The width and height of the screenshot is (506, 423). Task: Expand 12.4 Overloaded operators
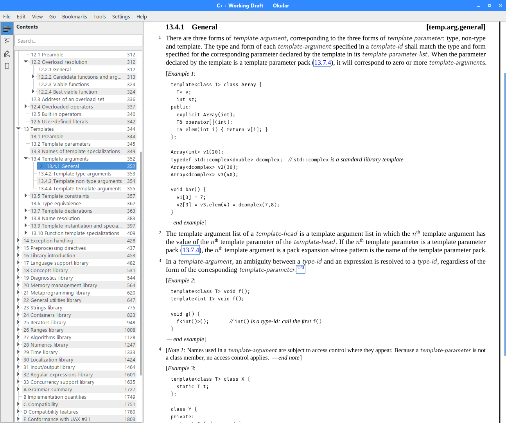tap(25, 107)
